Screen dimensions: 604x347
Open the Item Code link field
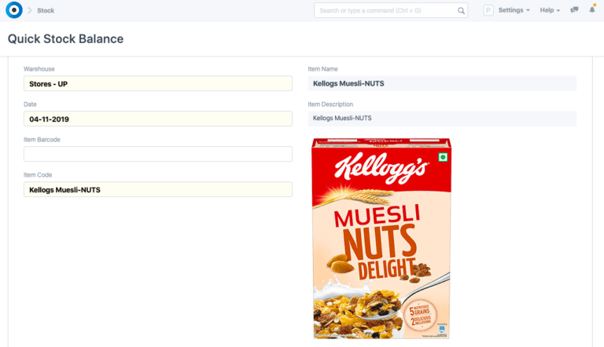point(157,189)
